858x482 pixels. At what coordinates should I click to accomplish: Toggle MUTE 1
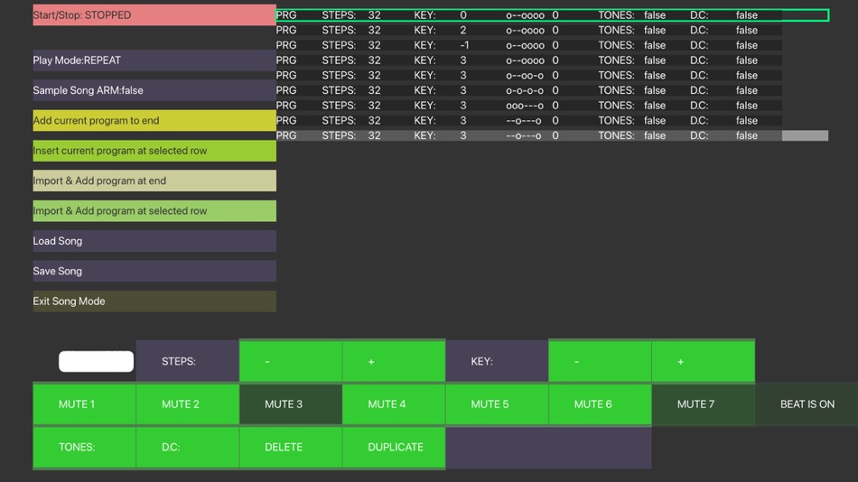(x=84, y=403)
